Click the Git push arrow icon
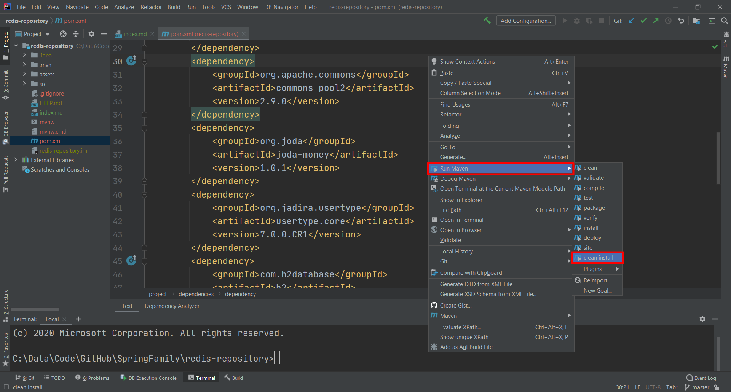Viewport: 731px width, 392px height. pos(656,21)
